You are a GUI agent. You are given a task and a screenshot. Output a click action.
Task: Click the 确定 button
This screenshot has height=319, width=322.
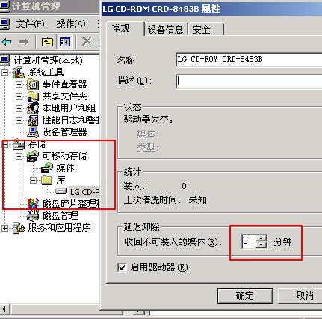tap(245, 296)
